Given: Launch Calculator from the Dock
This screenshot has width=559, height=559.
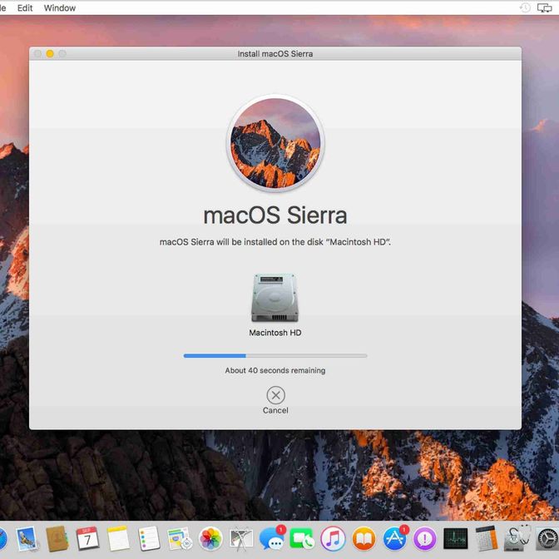Looking at the screenshot, I should coord(487,539).
